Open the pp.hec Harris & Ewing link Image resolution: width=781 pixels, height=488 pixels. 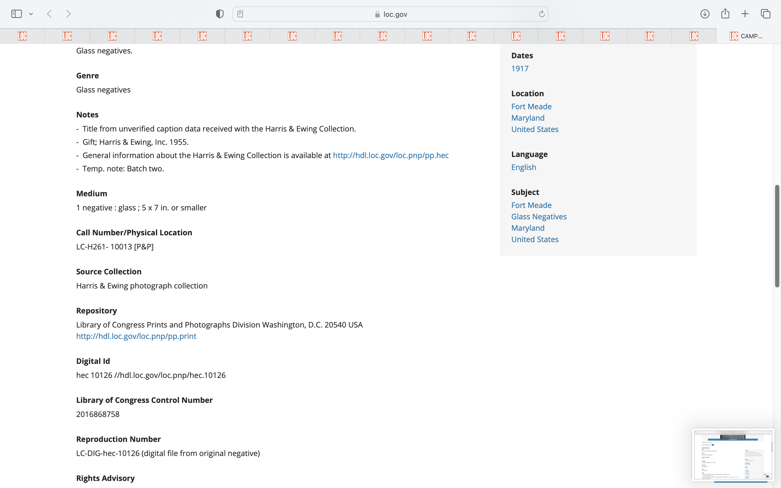point(390,155)
